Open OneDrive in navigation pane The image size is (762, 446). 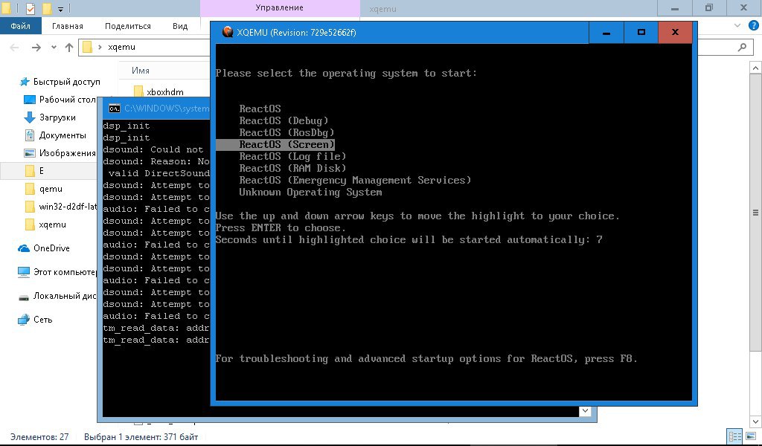(x=44, y=248)
